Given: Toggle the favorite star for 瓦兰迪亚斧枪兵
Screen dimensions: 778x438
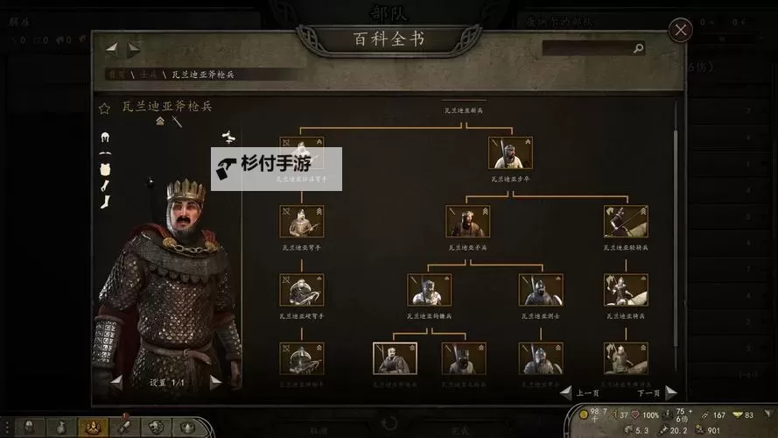Looking at the screenshot, I should tap(104, 109).
